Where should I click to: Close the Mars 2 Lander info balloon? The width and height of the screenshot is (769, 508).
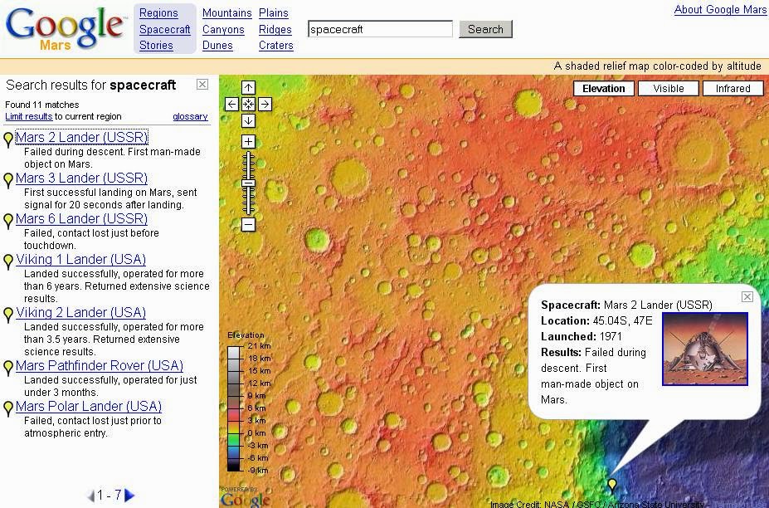click(x=747, y=296)
